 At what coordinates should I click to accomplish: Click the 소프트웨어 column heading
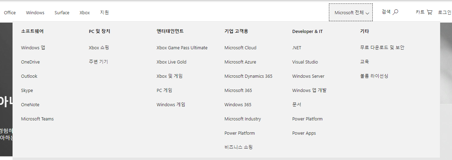pyautogui.click(x=32, y=31)
